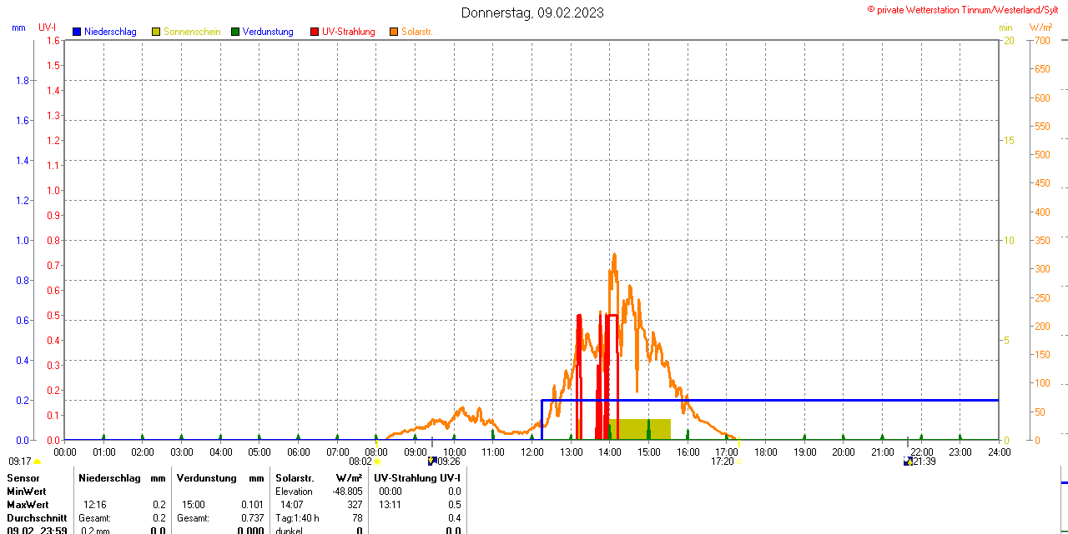Screen dimensions: 1068x534
Task: Click the Verdunstung legend label
Action: coord(268,32)
